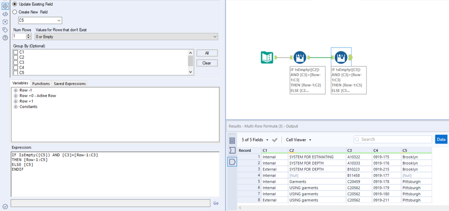Select the Create New Field radio button

click(14, 12)
